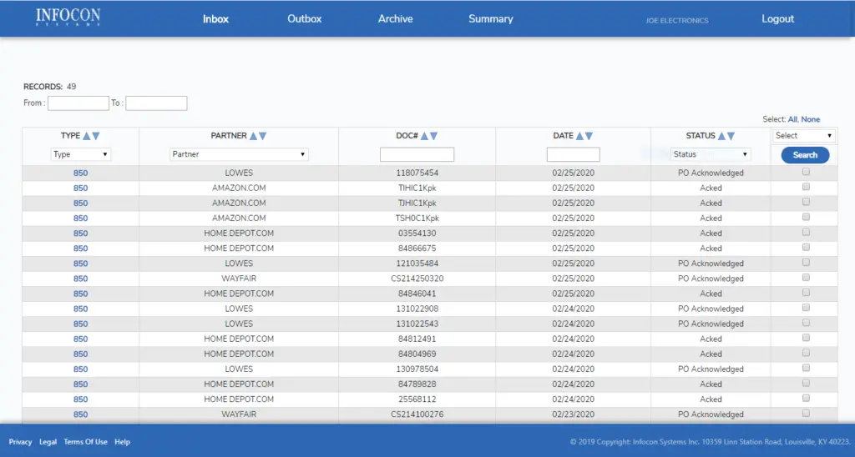
Task: Sort PARTNER column descending arrow
Action: click(263, 136)
